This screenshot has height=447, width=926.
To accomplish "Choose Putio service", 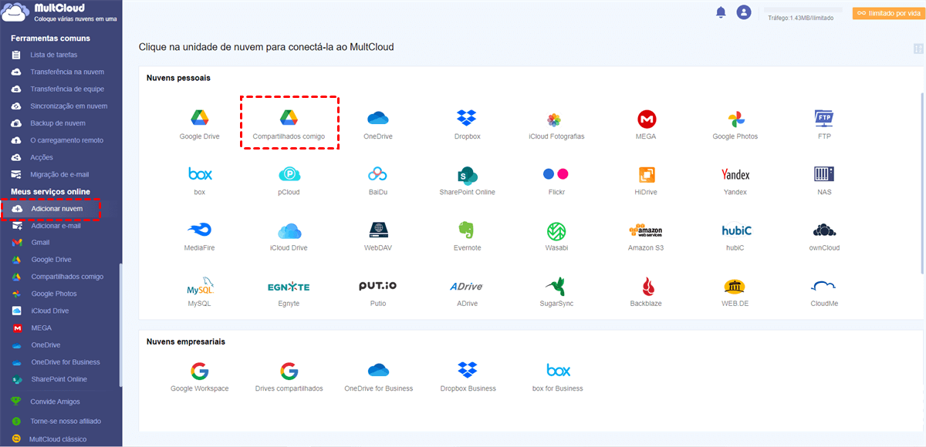I will coord(378,291).
